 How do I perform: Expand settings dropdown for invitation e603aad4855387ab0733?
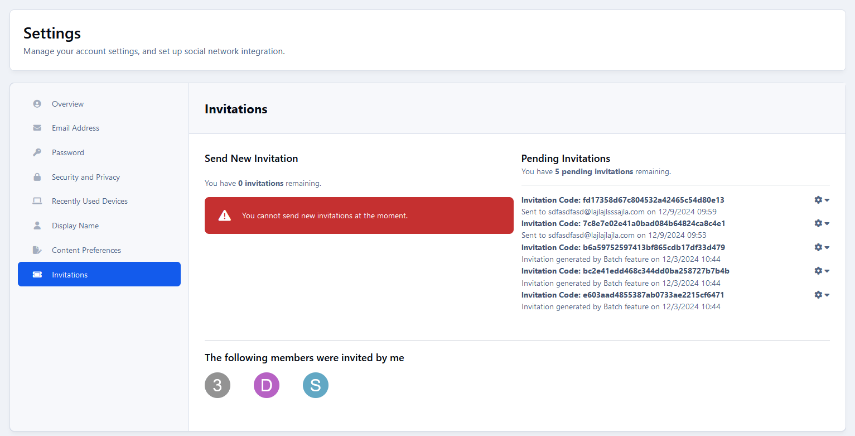point(827,294)
